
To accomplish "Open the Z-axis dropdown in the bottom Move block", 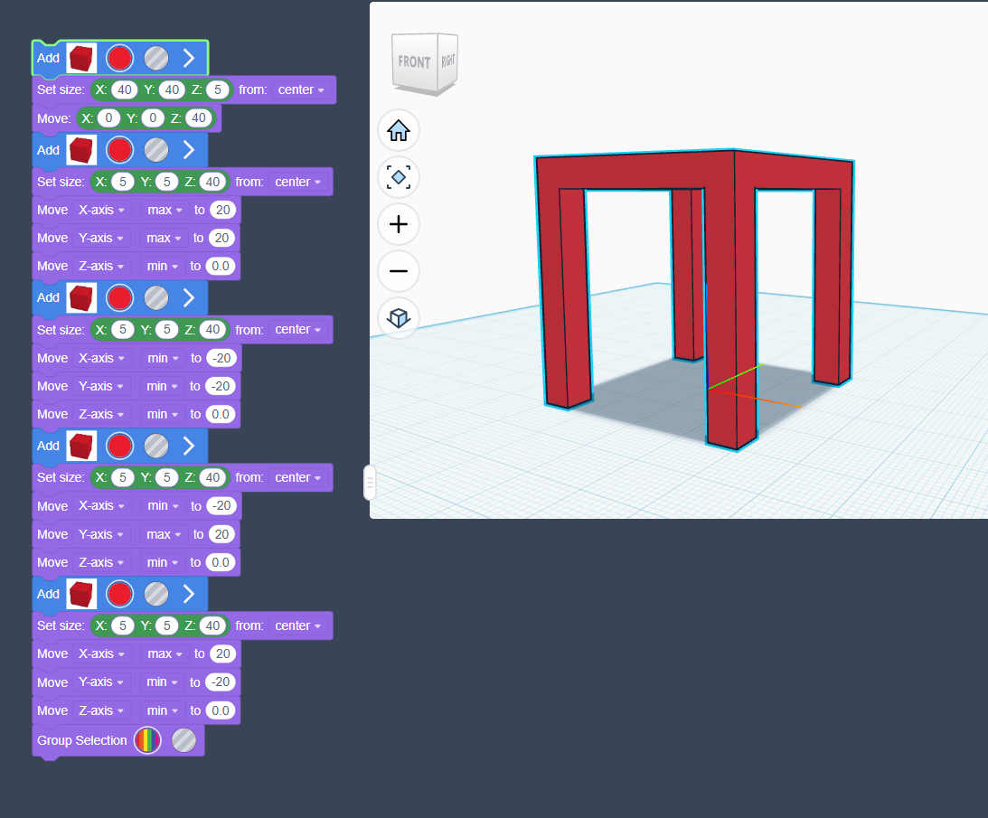I will 100,710.
